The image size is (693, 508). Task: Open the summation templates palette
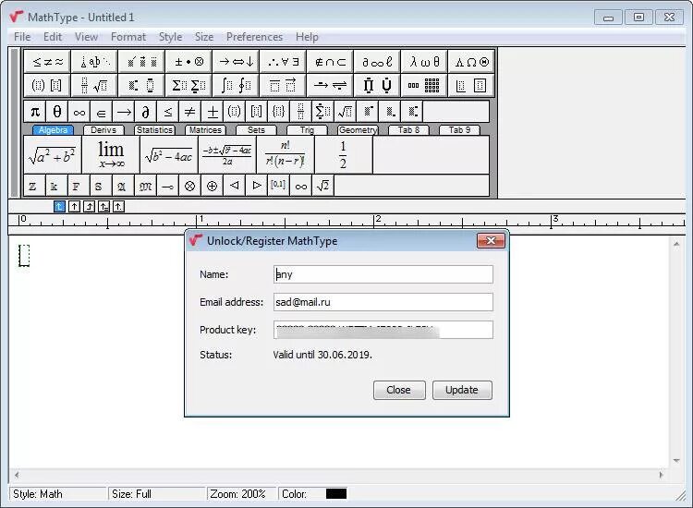tap(189, 85)
